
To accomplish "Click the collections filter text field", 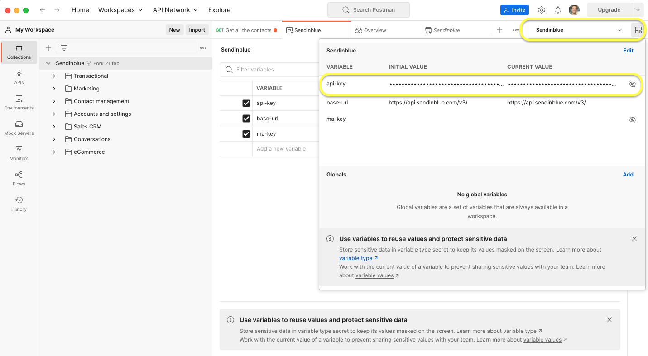I will [126, 48].
